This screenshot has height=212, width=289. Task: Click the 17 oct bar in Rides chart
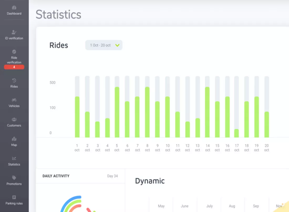click(236, 133)
